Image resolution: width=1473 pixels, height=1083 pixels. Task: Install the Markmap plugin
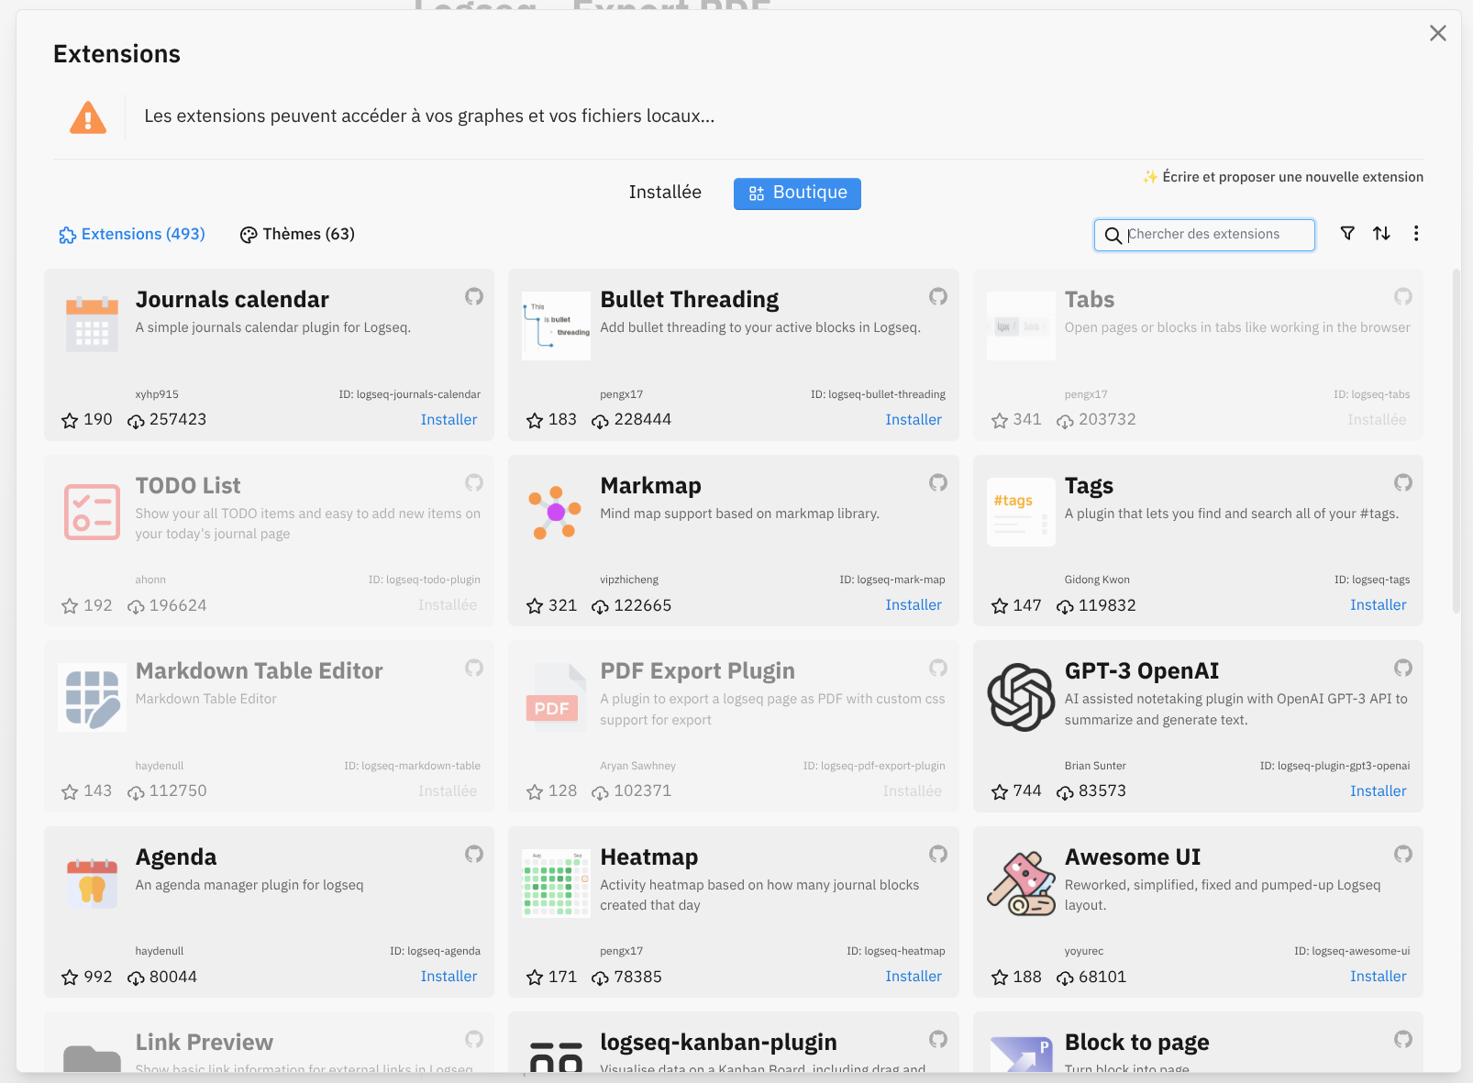tap(914, 605)
